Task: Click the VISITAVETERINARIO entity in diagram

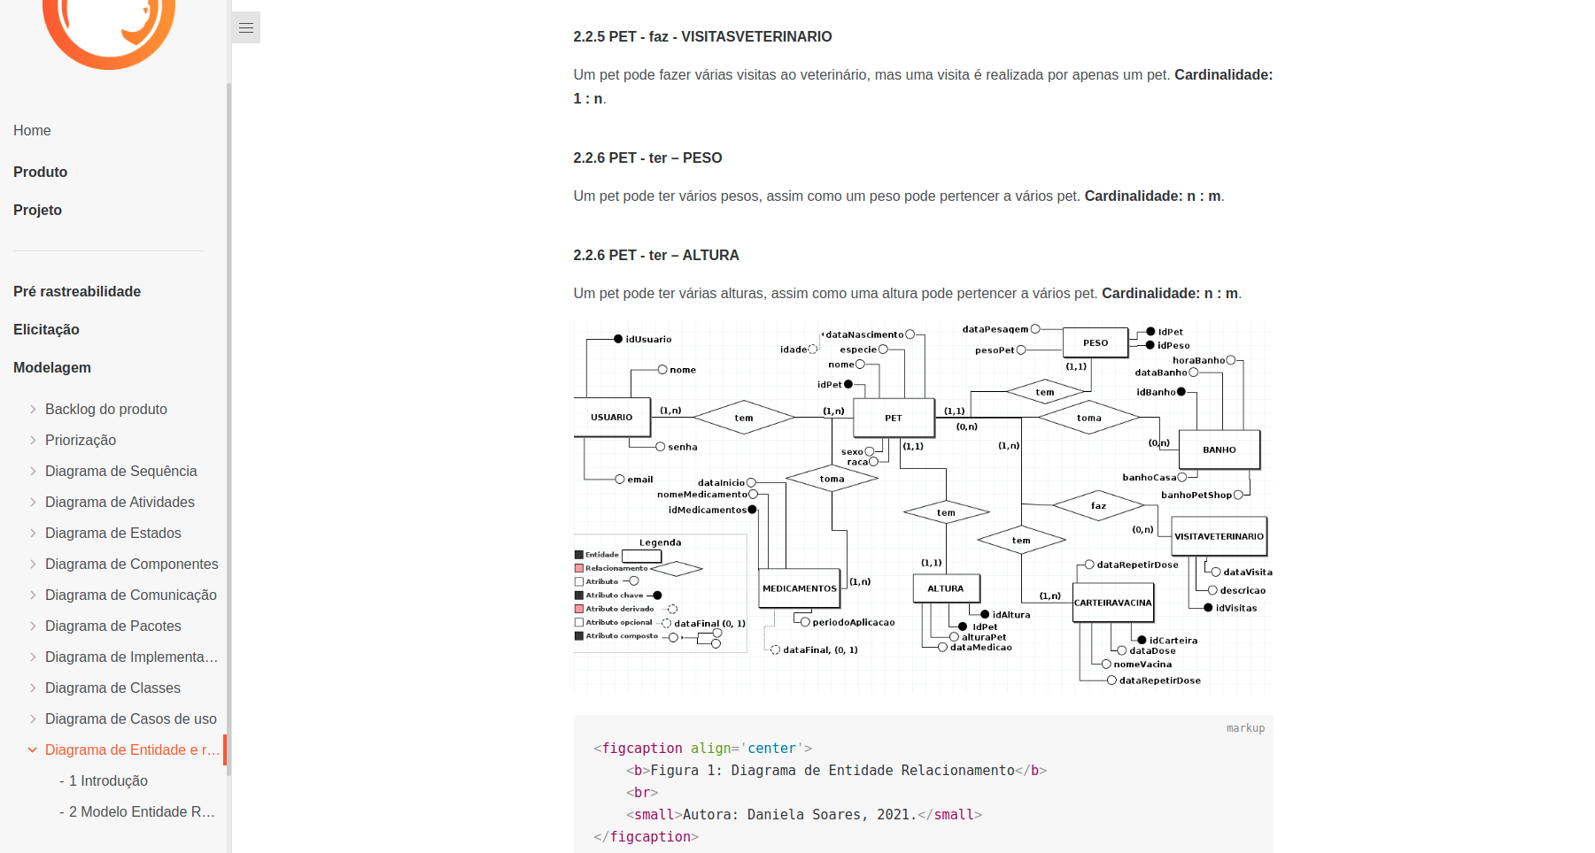Action: (x=1219, y=536)
